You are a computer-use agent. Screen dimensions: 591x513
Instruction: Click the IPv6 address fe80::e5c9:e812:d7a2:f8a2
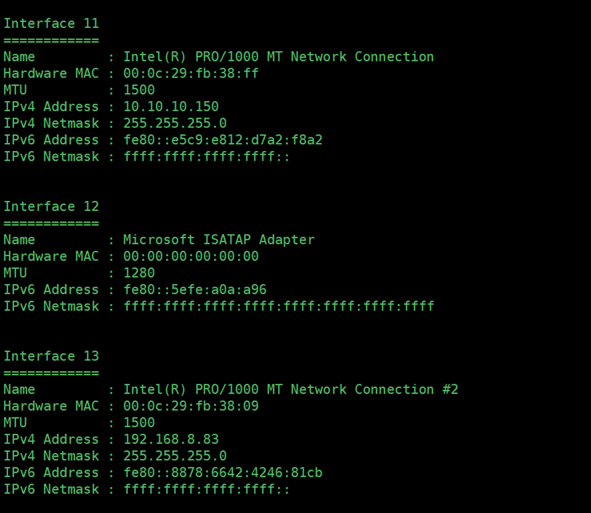point(223,140)
